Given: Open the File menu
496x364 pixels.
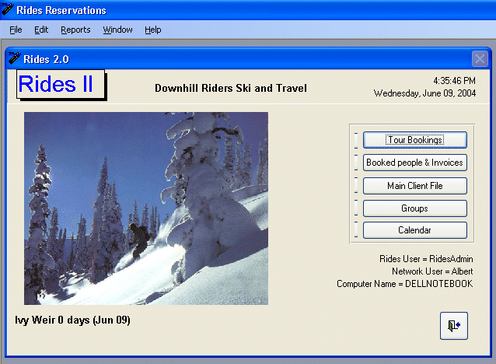Looking at the screenshot, I should [16, 30].
